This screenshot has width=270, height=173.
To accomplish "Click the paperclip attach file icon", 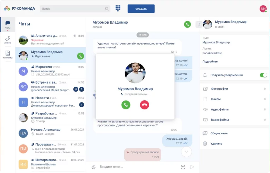I will [x=94, y=167].
